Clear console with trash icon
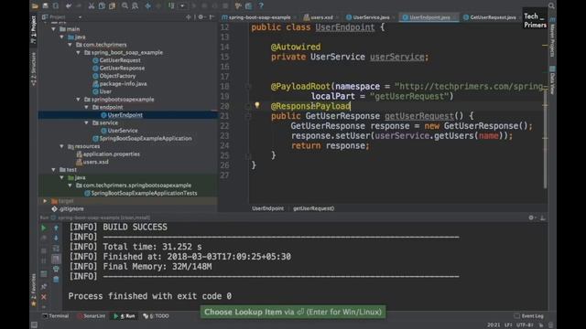Screen dimensions: 586x329 (x=56, y=279)
